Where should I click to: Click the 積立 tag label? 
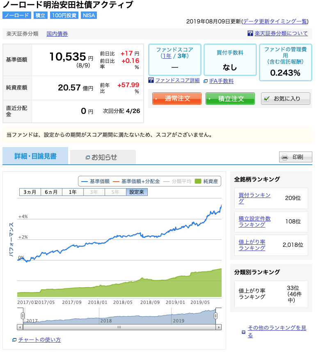[x=41, y=16]
